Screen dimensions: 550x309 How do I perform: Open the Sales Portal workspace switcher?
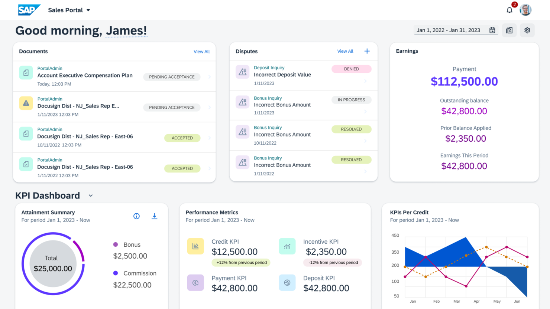[x=88, y=10]
